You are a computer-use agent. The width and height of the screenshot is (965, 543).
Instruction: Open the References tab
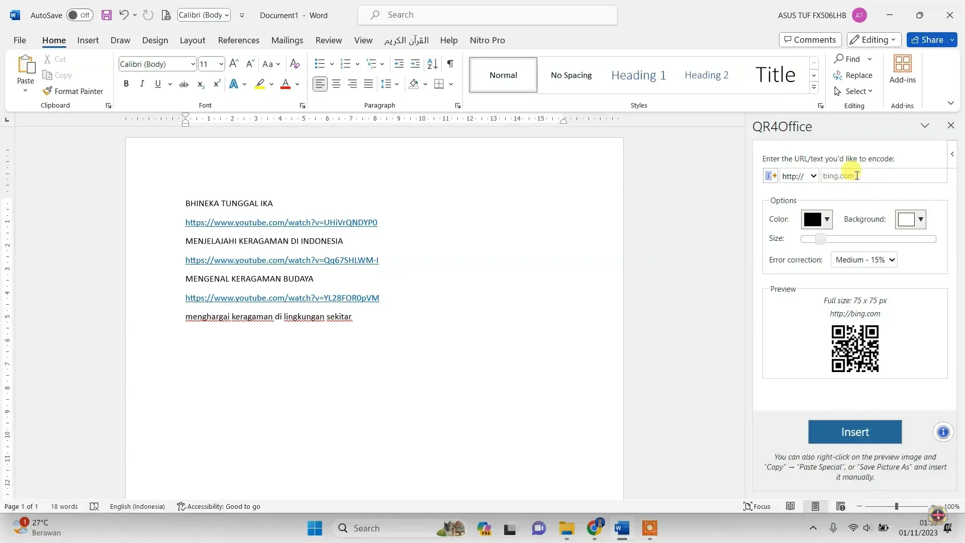[x=239, y=40]
